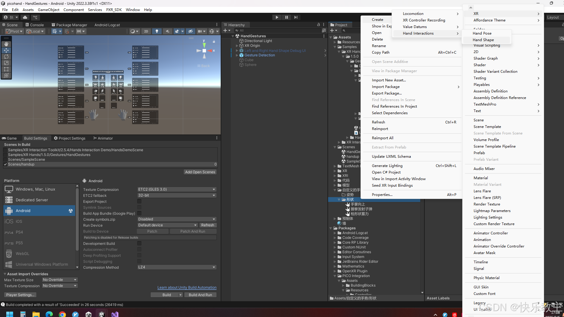Select the Hand (view) tool

coord(6,44)
